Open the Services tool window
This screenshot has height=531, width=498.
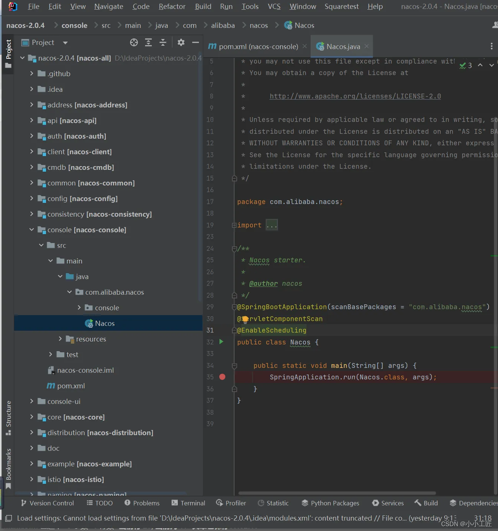(x=388, y=503)
